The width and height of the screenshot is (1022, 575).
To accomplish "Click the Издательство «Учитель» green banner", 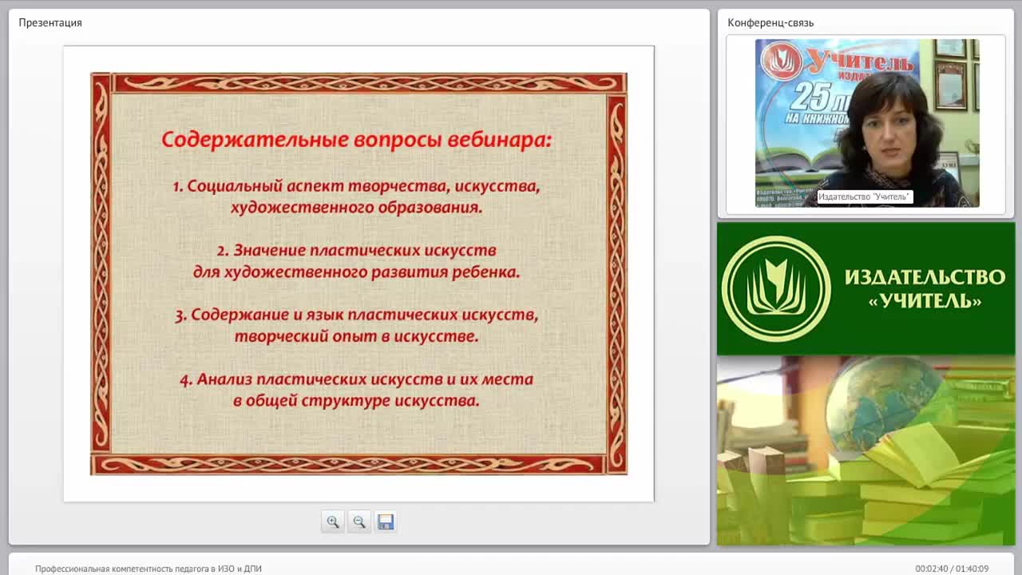I will click(866, 288).
